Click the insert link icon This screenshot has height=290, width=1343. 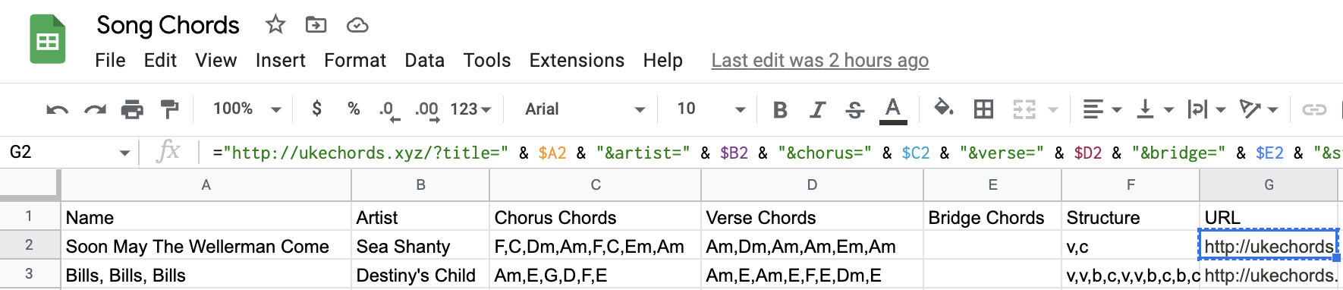tap(1314, 110)
